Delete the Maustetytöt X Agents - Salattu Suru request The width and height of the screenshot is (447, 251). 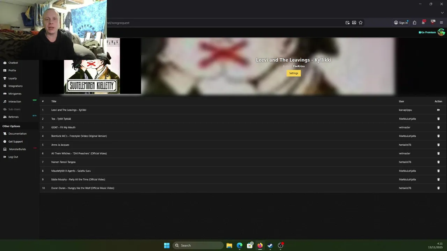[x=439, y=171]
